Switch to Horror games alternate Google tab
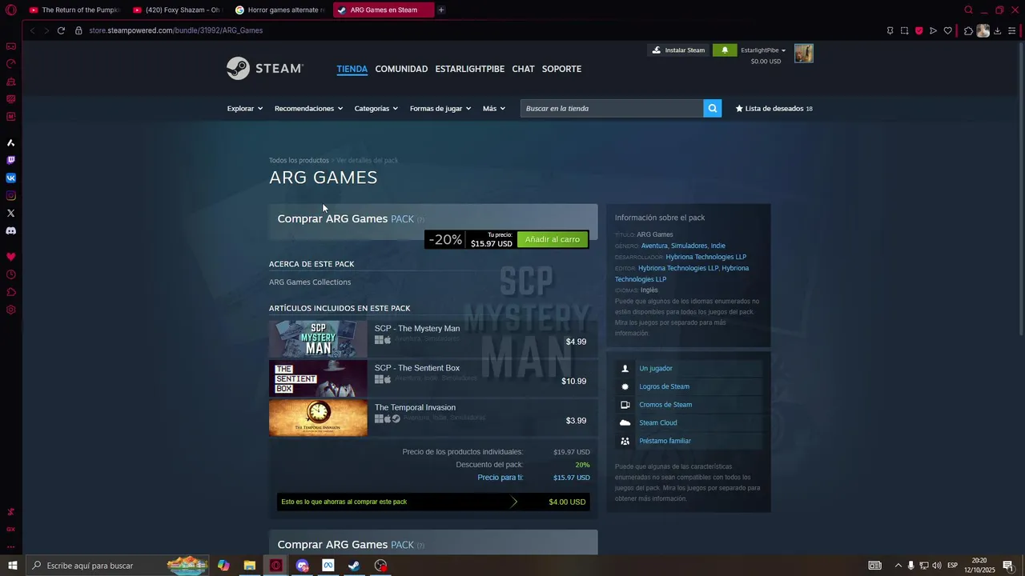Image resolution: width=1025 pixels, height=576 pixels. [281, 10]
